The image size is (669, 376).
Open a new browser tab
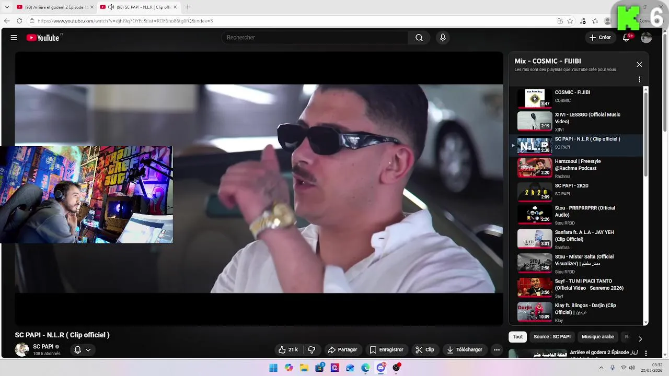[188, 7]
